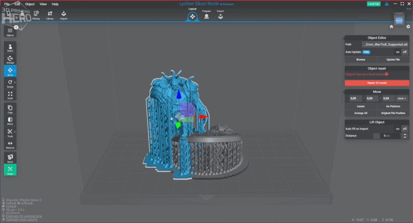
Task: Decrease lift Distance with down arrow
Action: click(405, 137)
